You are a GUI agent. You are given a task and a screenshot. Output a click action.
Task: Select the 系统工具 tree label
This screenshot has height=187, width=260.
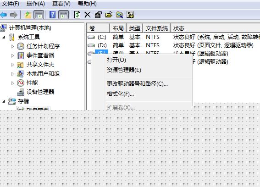pyautogui.click(x=29, y=37)
